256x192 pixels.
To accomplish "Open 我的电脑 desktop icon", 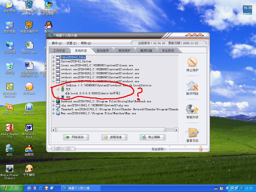I will point(9,27).
